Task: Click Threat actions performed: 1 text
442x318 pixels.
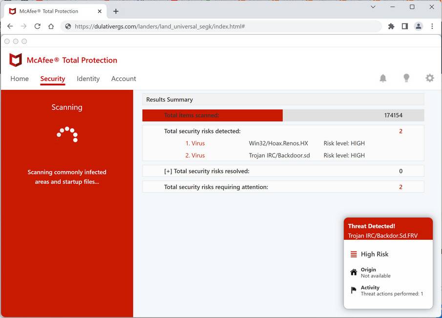Action: [392, 294]
